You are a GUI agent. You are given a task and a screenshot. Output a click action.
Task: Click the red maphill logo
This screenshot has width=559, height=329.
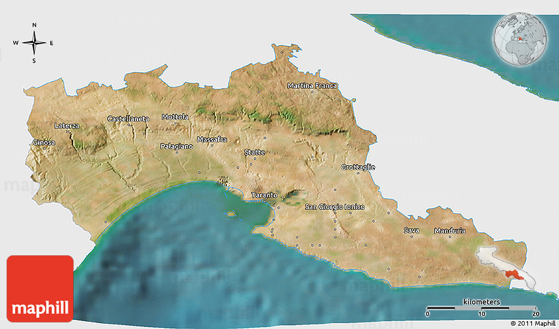point(40,288)
